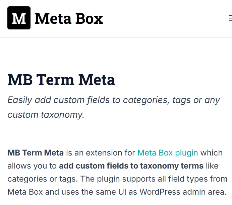Image resolution: width=232 pixels, height=205 pixels.
Task: Click bold phrase "add custom fields to taxonomy terms"
Action: pos(131,166)
